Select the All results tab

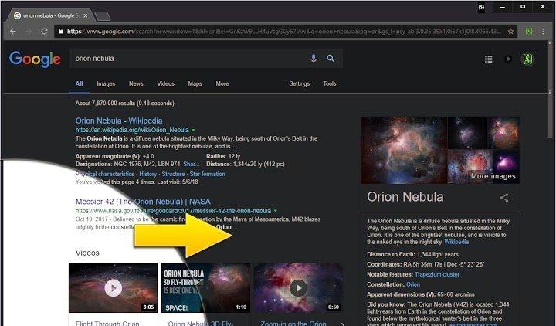click(79, 83)
